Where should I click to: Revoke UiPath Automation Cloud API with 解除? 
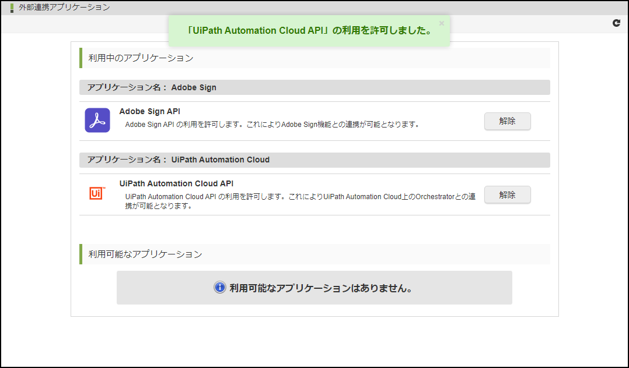[507, 194]
